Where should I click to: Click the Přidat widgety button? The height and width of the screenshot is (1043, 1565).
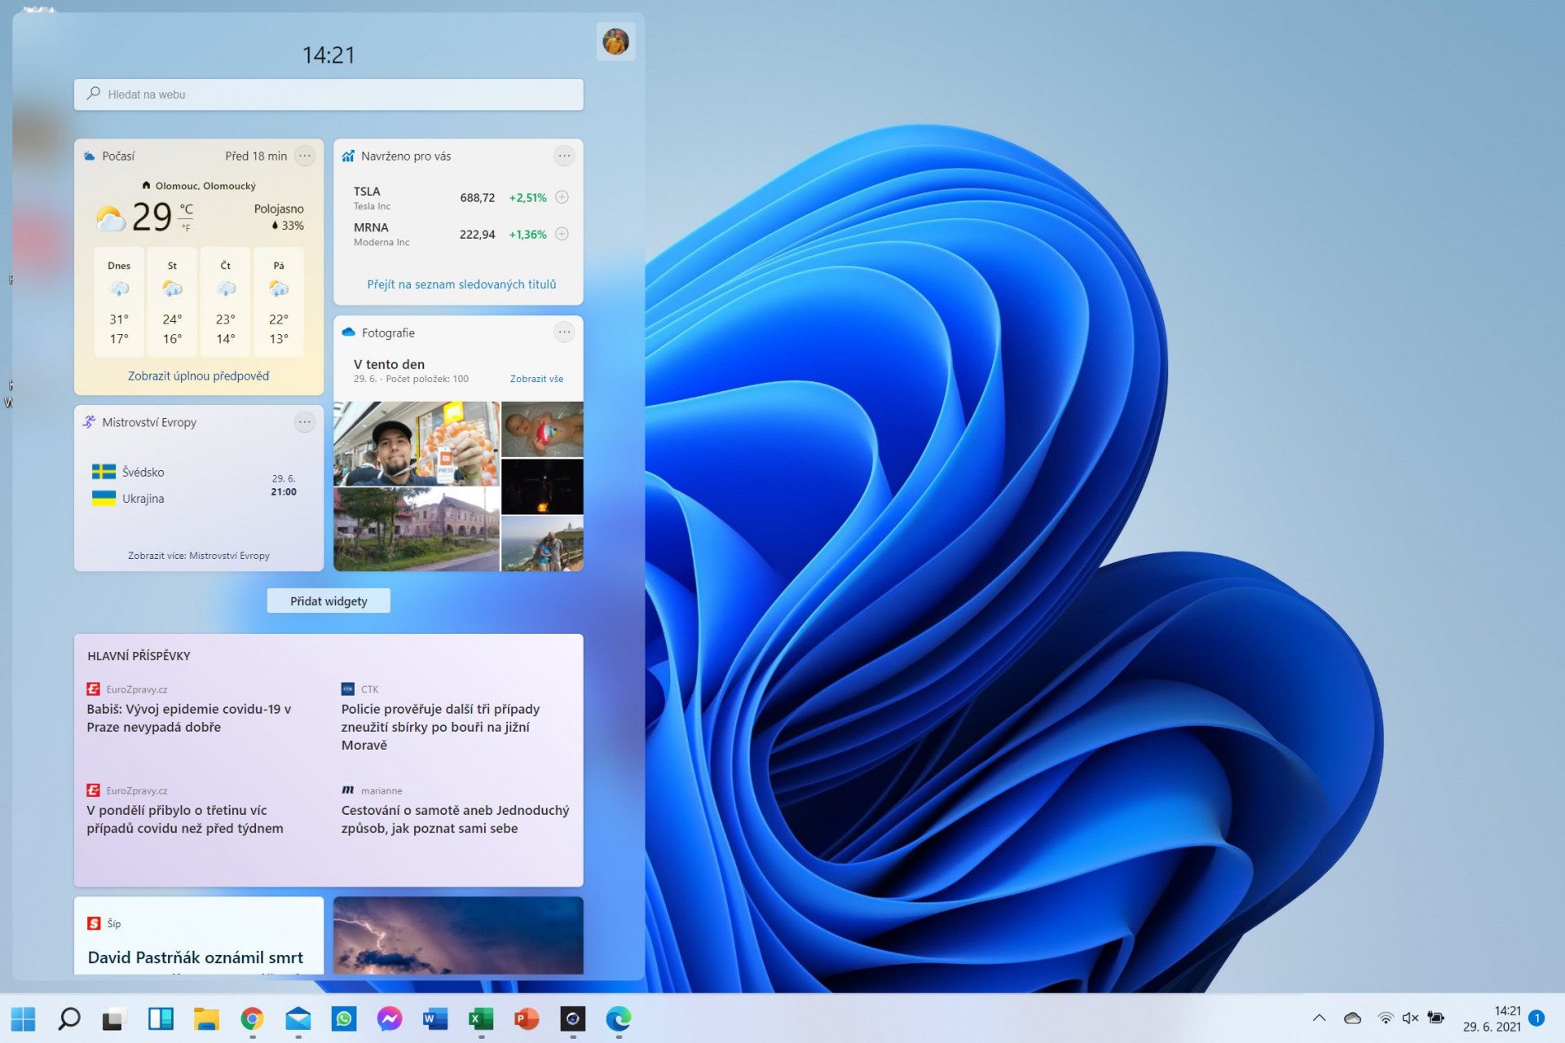point(328,601)
